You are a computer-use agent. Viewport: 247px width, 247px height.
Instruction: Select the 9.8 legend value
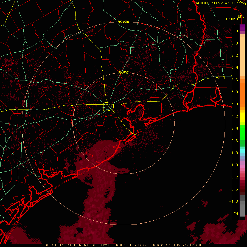(x=235, y=31)
